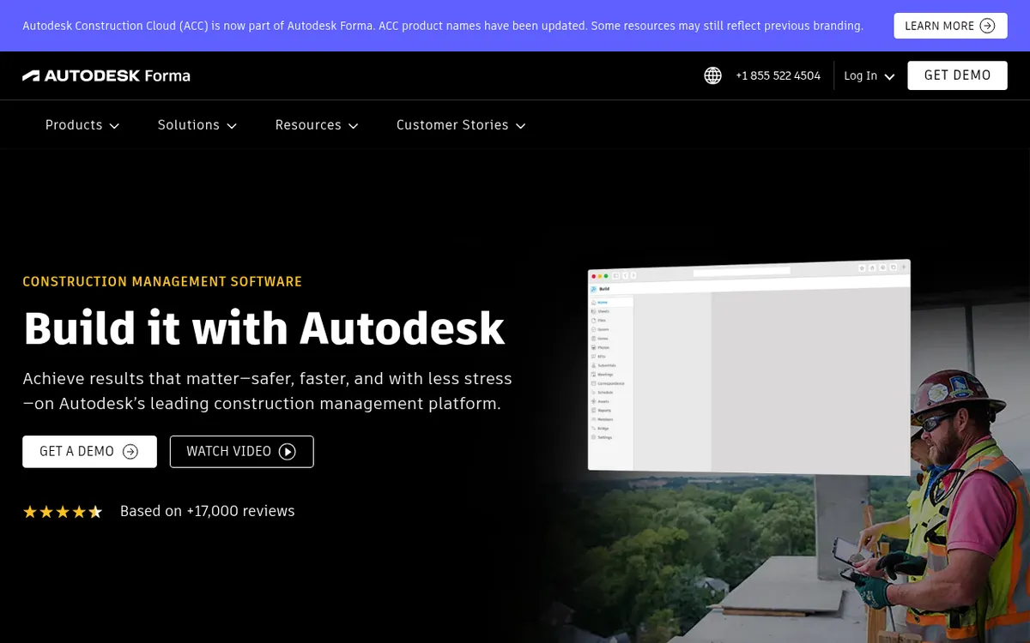Call the +1 855 522 4504 link
This screenshot has width=1030, height=643.
coord(778,75)
